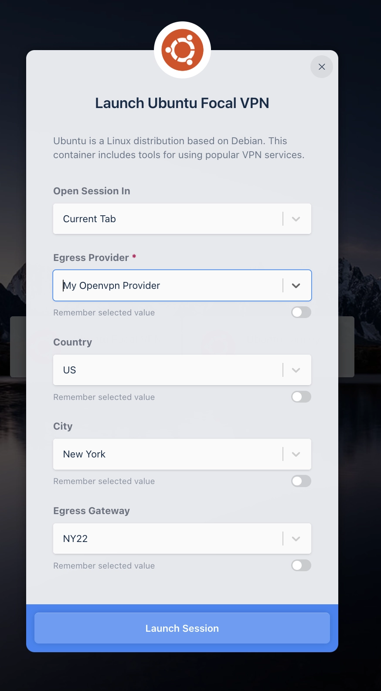Click the Egress Gateway chevron arrow
381x691 pixels.
click(x=296, y=539)
